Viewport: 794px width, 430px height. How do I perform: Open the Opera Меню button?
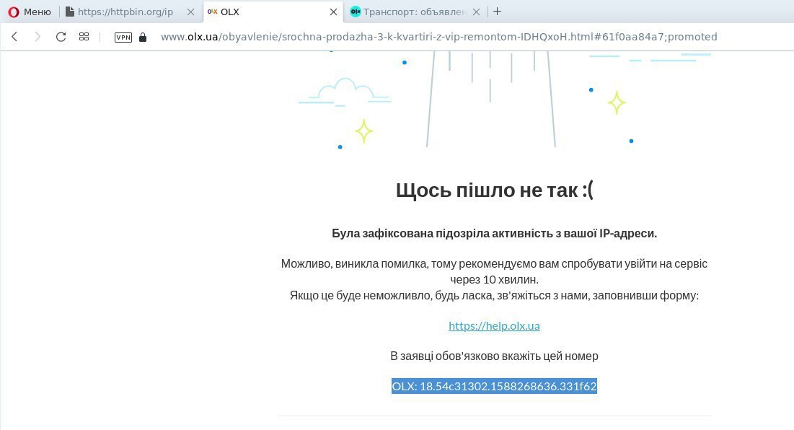pos(30,12)
